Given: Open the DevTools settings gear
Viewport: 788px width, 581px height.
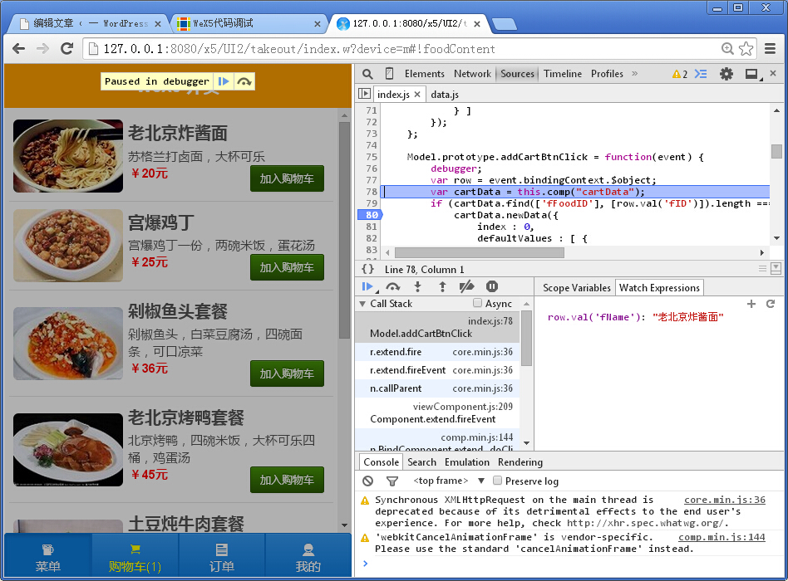Looking at the screenshot, I should coord(726,74).
